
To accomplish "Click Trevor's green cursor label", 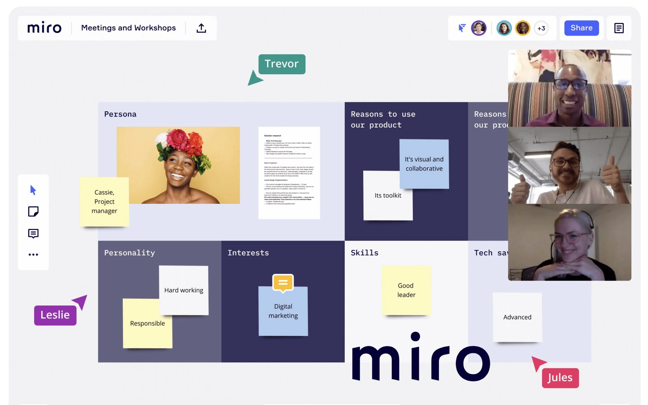I will click(282, 64).
